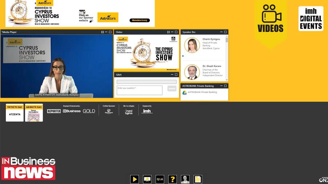This screenshot has width=328, height=184.
Task: Click the Google Drive icon for ASTROBANK Private Banking
Action: (184, 92)
